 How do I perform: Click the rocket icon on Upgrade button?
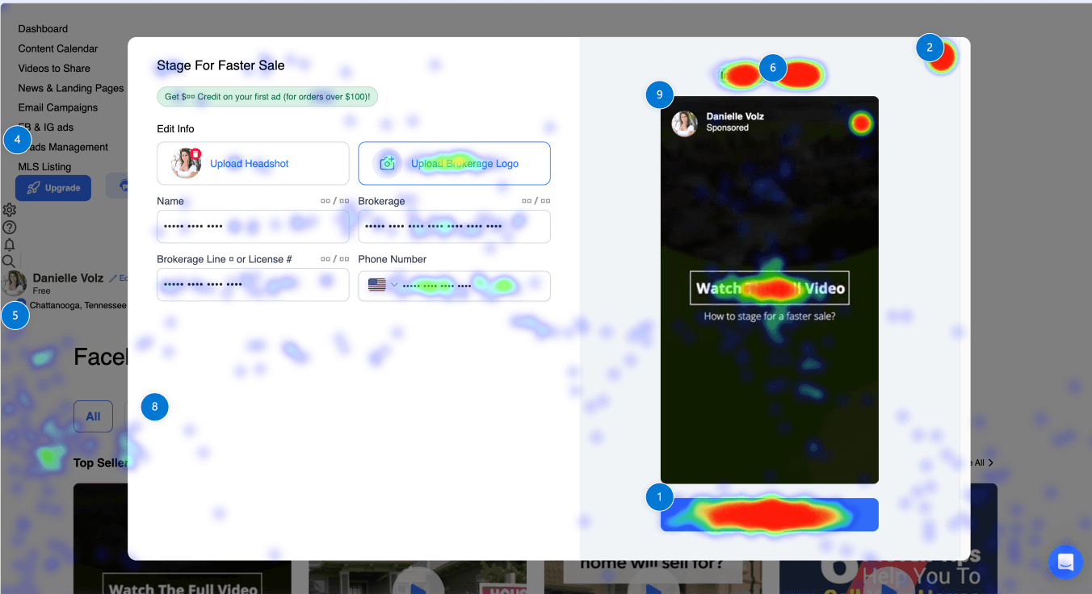point(33,188)
